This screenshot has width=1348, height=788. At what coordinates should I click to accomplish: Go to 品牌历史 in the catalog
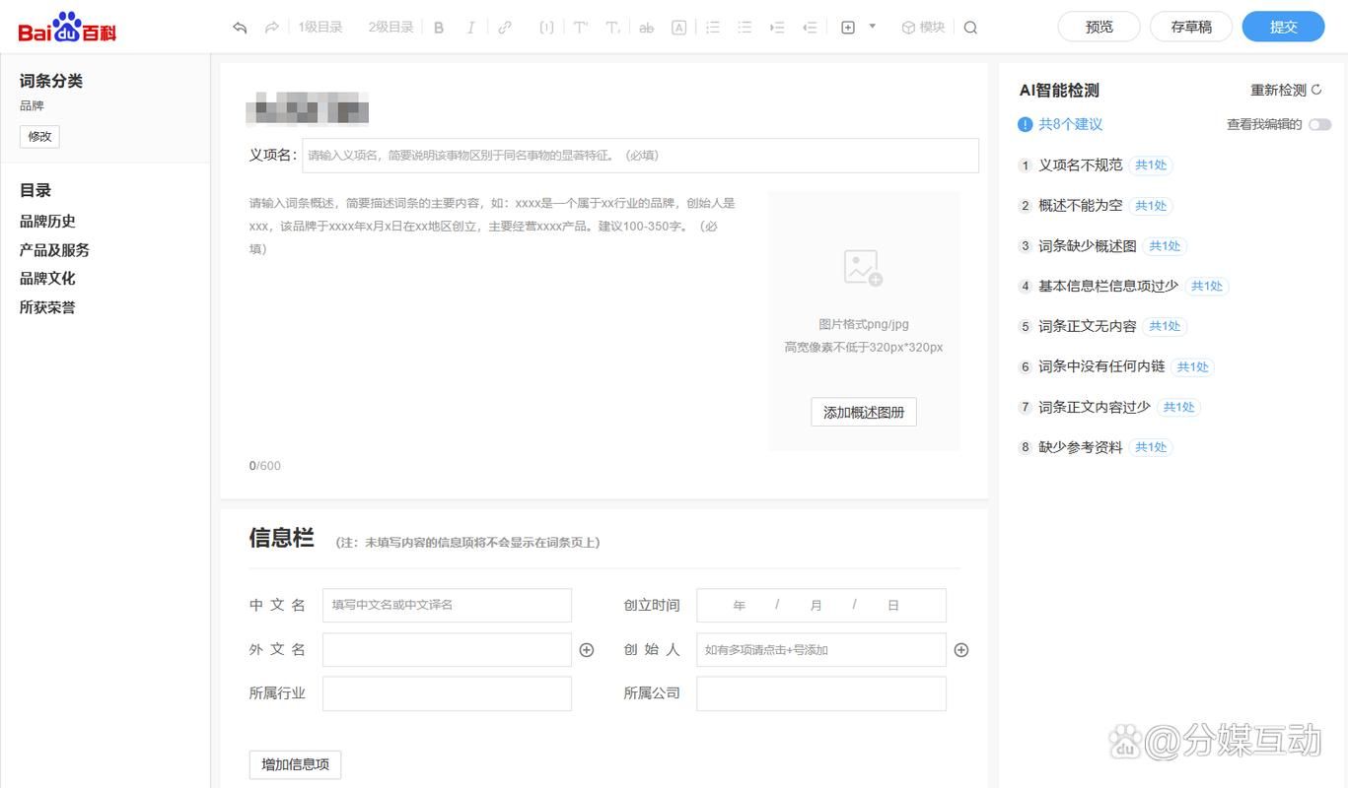[47, 222]
